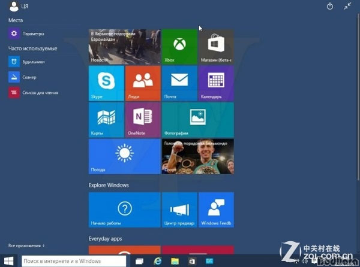Expand Все приложения all apps list
Screen dimensions: 360x267
coord(26,245)
